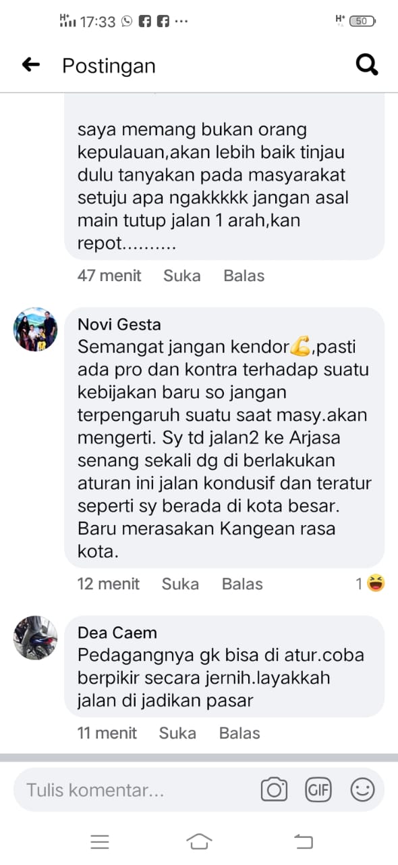This screenshot has height=865, width=398.
Task: Like Dea Caem's comment with Suka
Action: (178, 733)
